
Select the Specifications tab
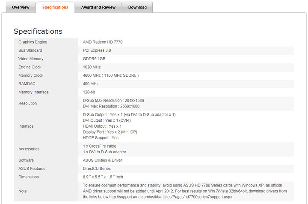[x=55, y=7]
